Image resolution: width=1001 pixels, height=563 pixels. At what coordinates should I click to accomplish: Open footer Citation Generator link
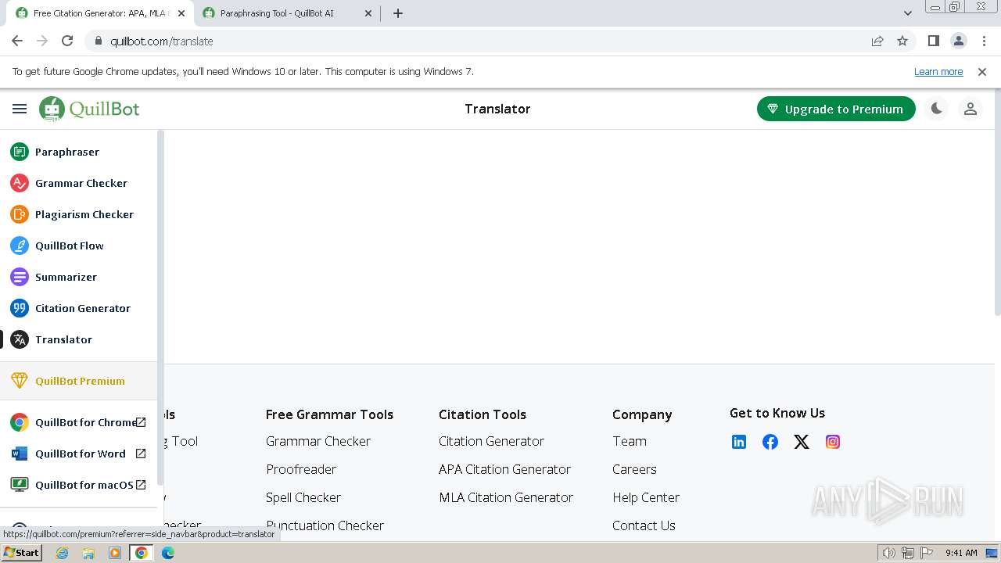tap(491, 441)
